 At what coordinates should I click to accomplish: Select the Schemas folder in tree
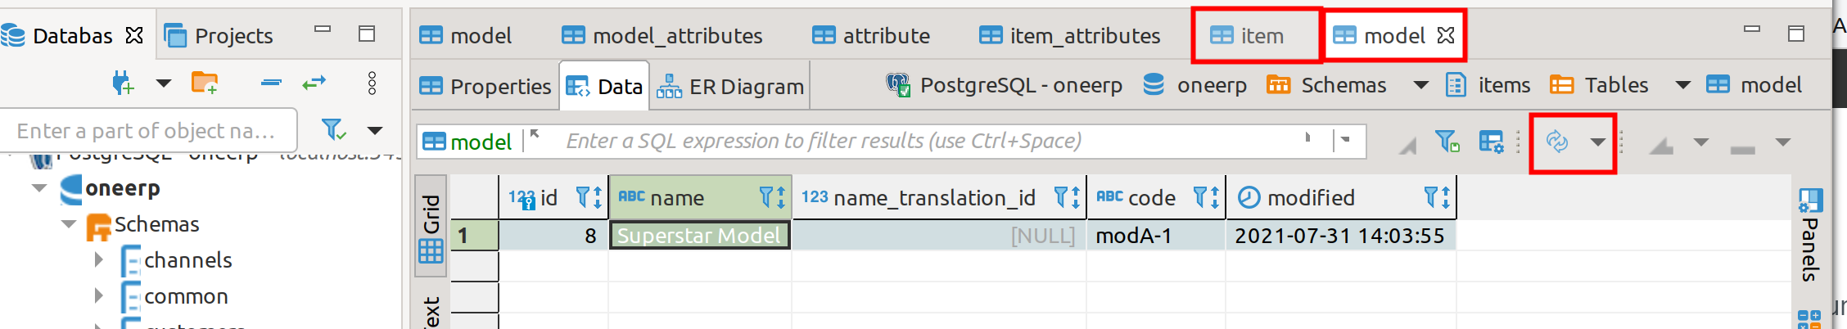156,224
